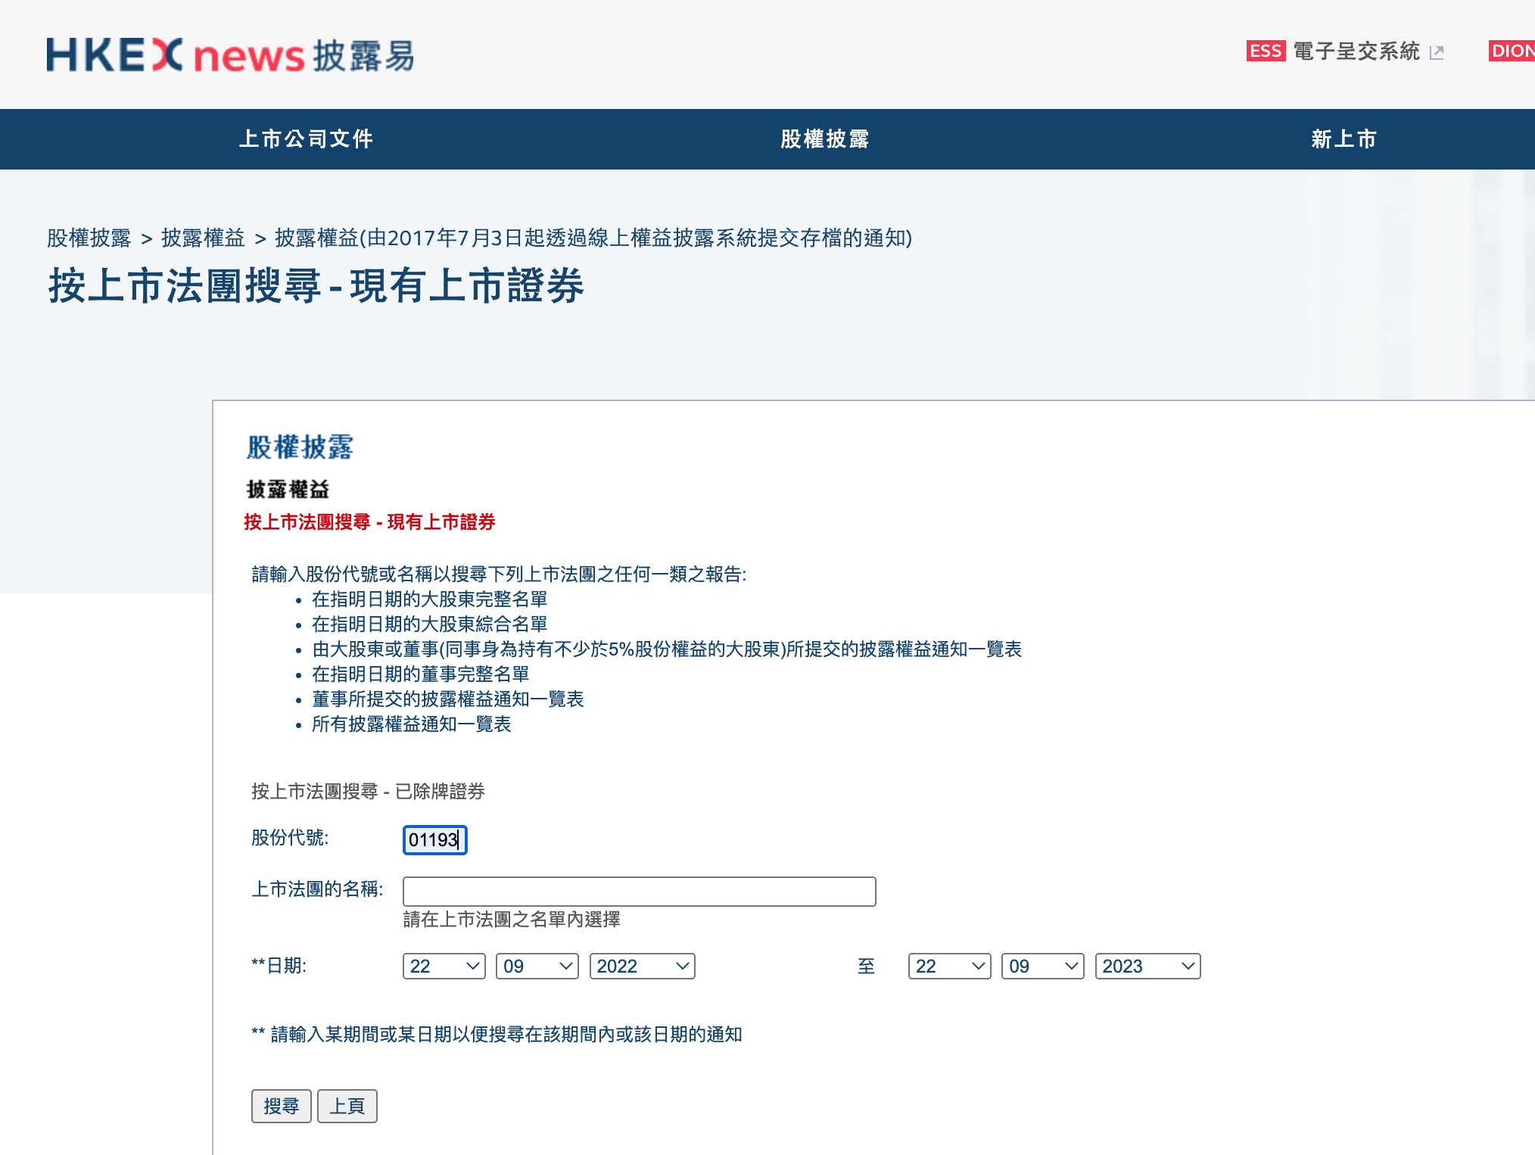This screenshot has height=1155, width=1535.
Task: Expand the start day dropdown showing 22
Action: pyautogui.click(x=444, y=966)
